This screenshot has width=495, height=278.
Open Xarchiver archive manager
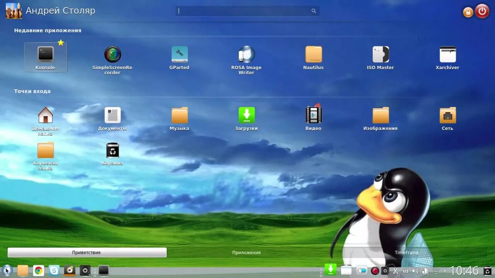(447, 54)
